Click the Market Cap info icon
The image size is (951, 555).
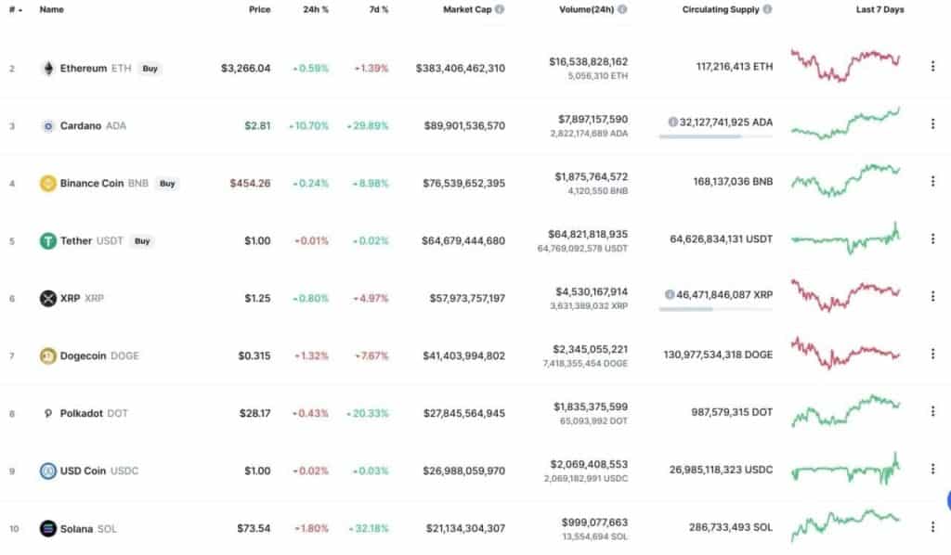(499, 9)
